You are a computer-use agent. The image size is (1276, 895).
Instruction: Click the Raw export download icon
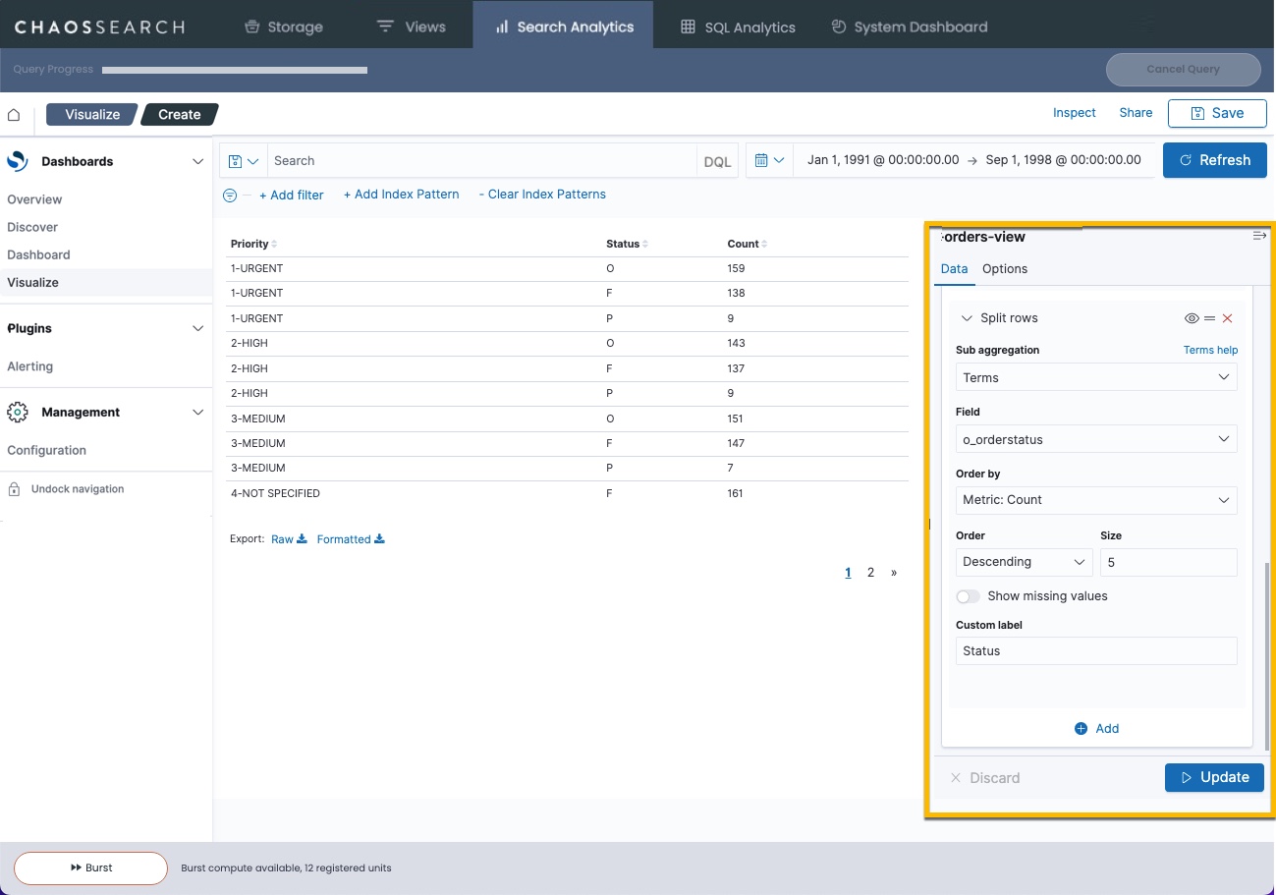303,538
